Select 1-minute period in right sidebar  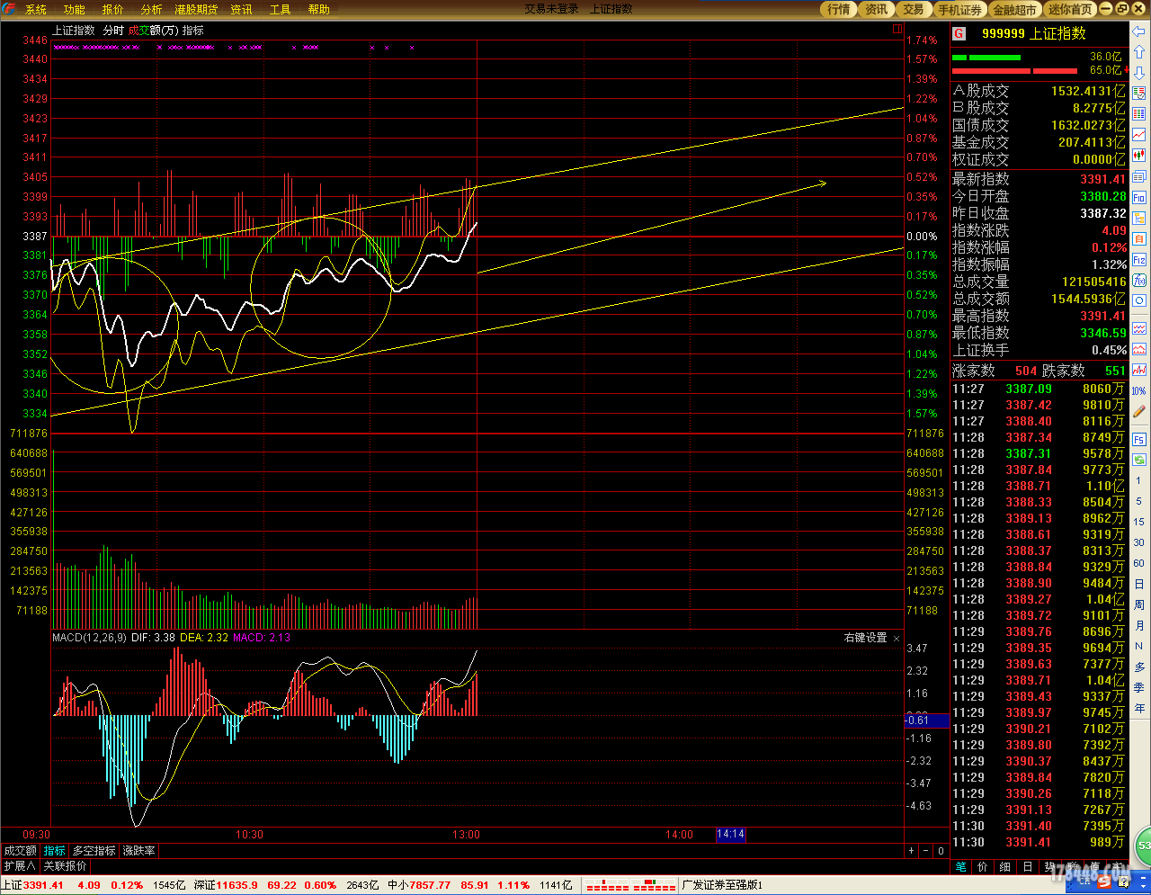click(x=1138, y=481)
